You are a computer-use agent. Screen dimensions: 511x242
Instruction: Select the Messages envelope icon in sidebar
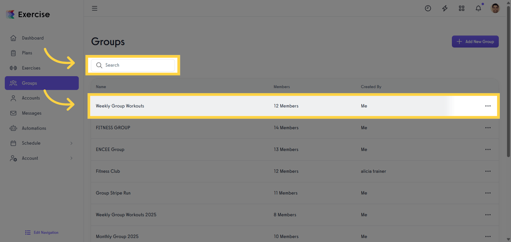13,113
